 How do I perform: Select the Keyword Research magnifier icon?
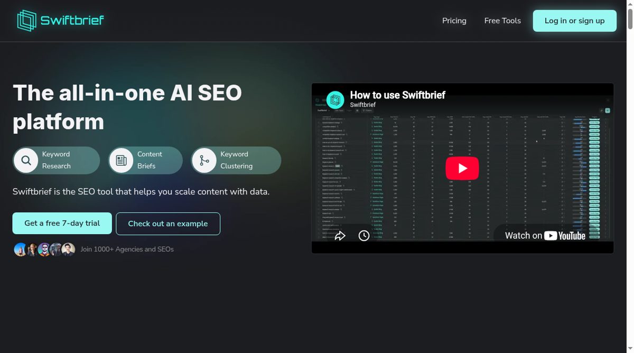tap(26, 160)
